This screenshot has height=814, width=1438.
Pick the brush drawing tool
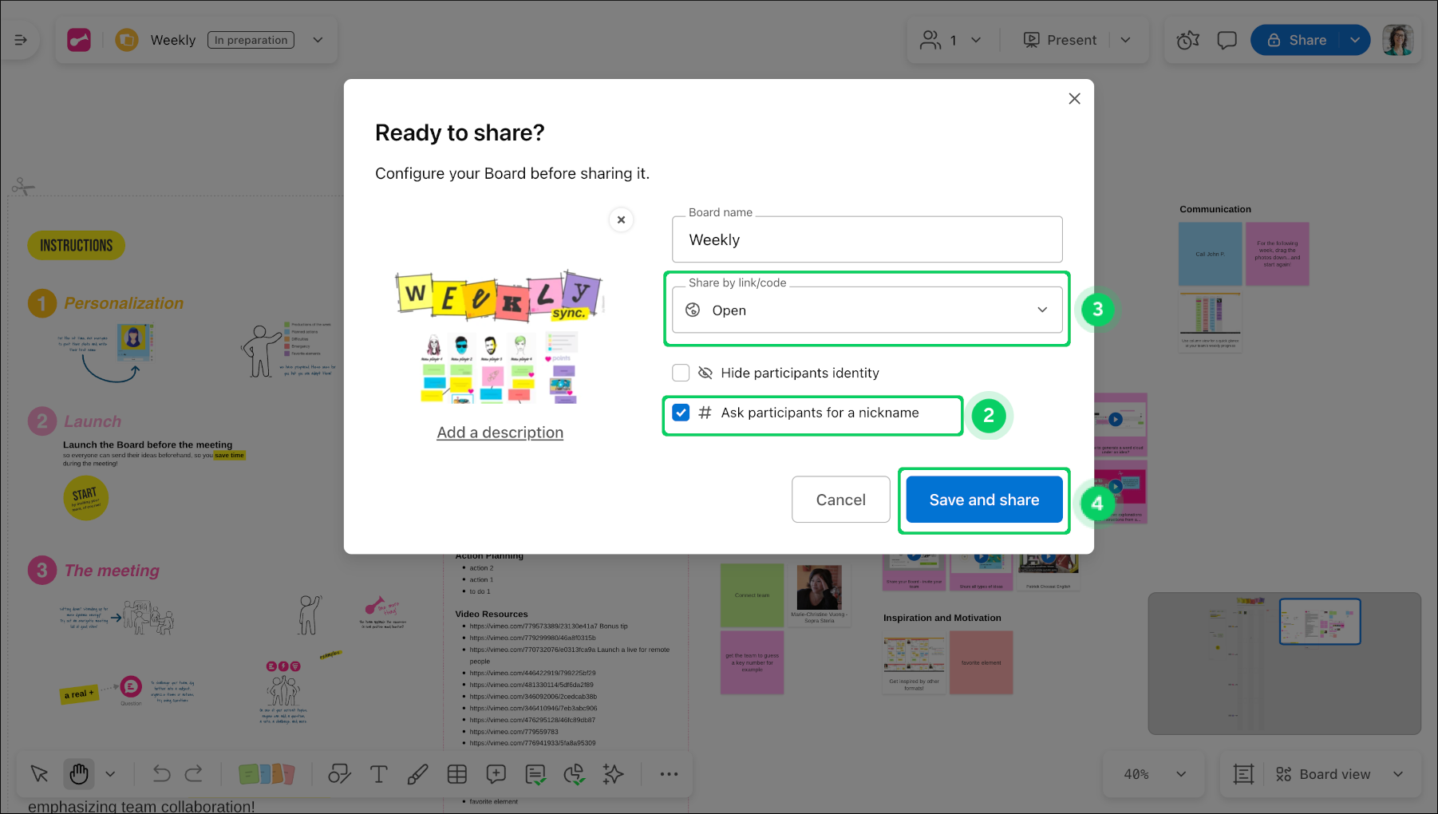click(x=417, y=773)
